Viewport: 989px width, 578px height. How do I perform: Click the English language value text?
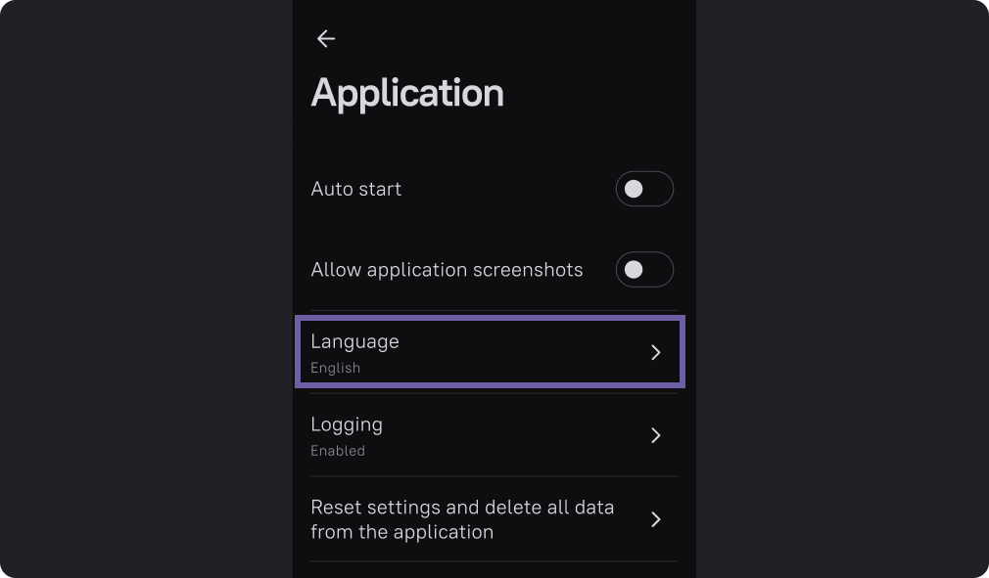(335, 368)
